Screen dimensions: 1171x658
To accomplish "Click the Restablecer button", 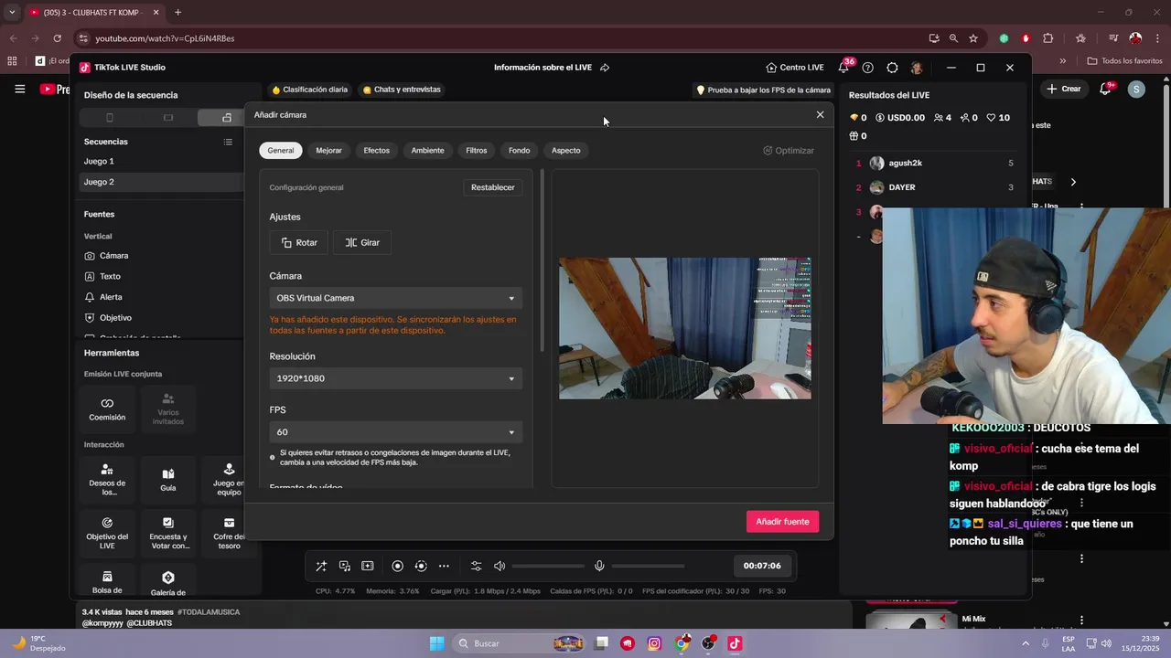I will [493, 187].
